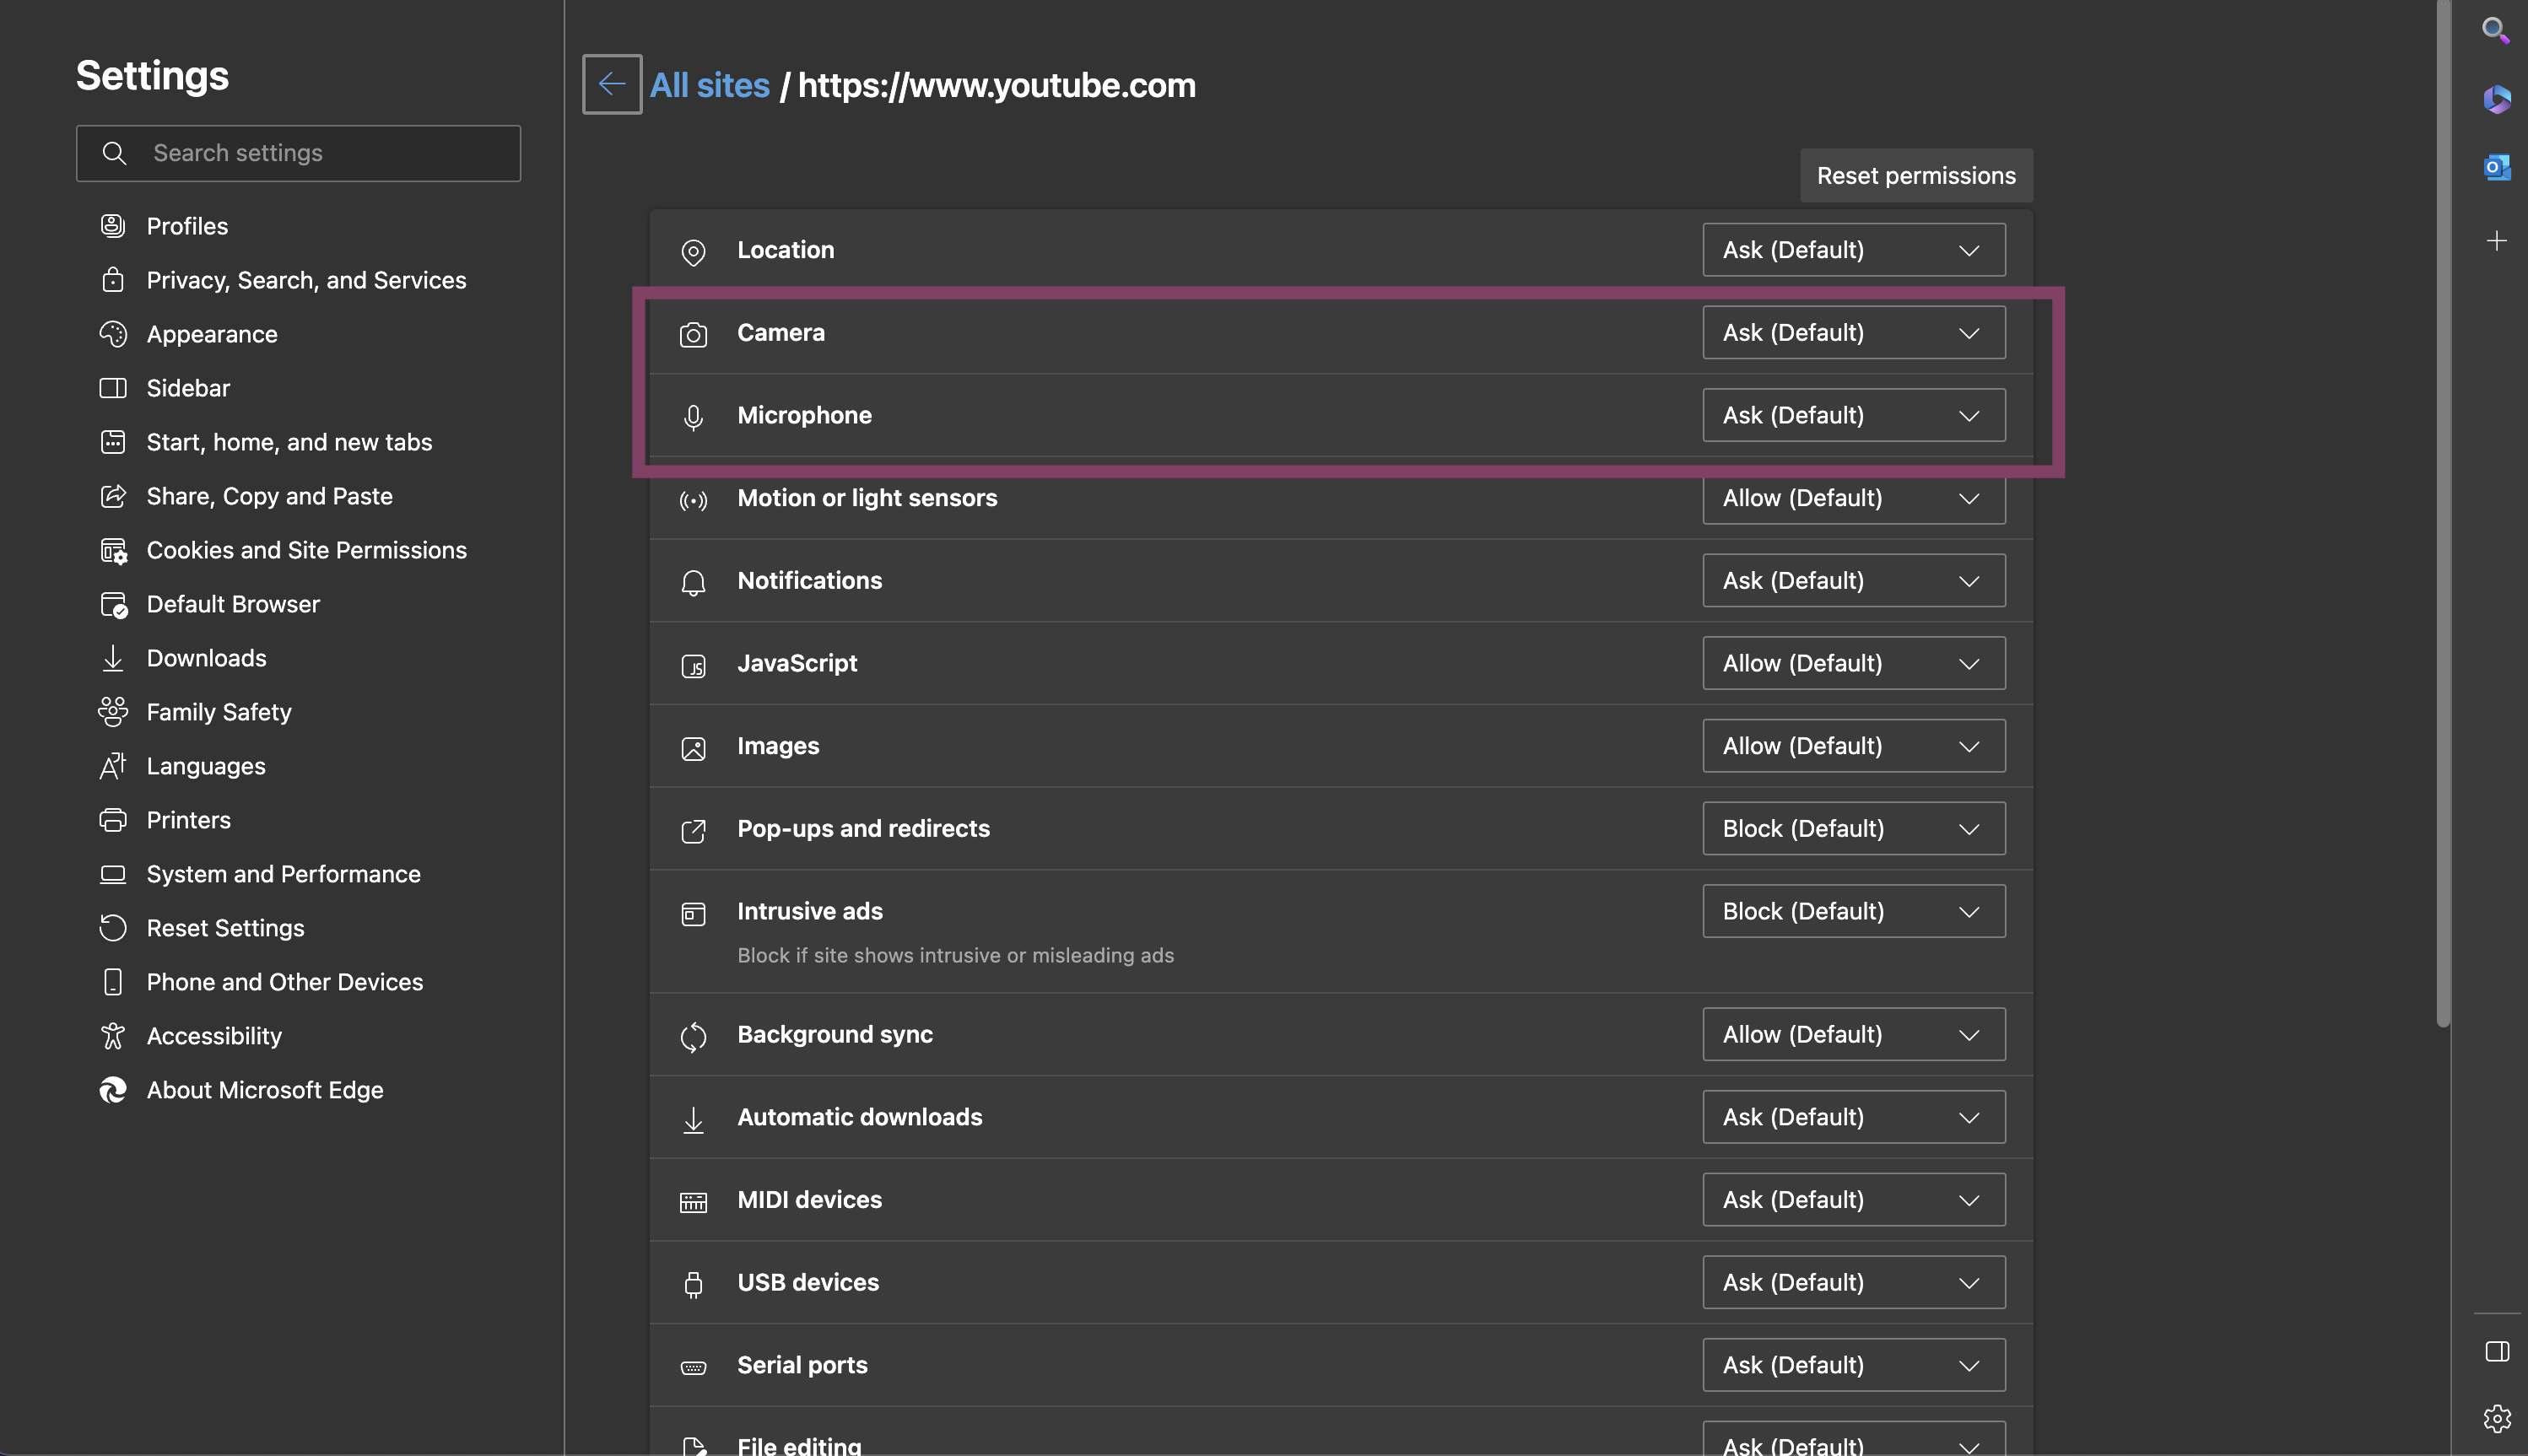Click the plus icon to add sidebar app
This screenshot has height=1456, width=2528.
pos(2496,241)
